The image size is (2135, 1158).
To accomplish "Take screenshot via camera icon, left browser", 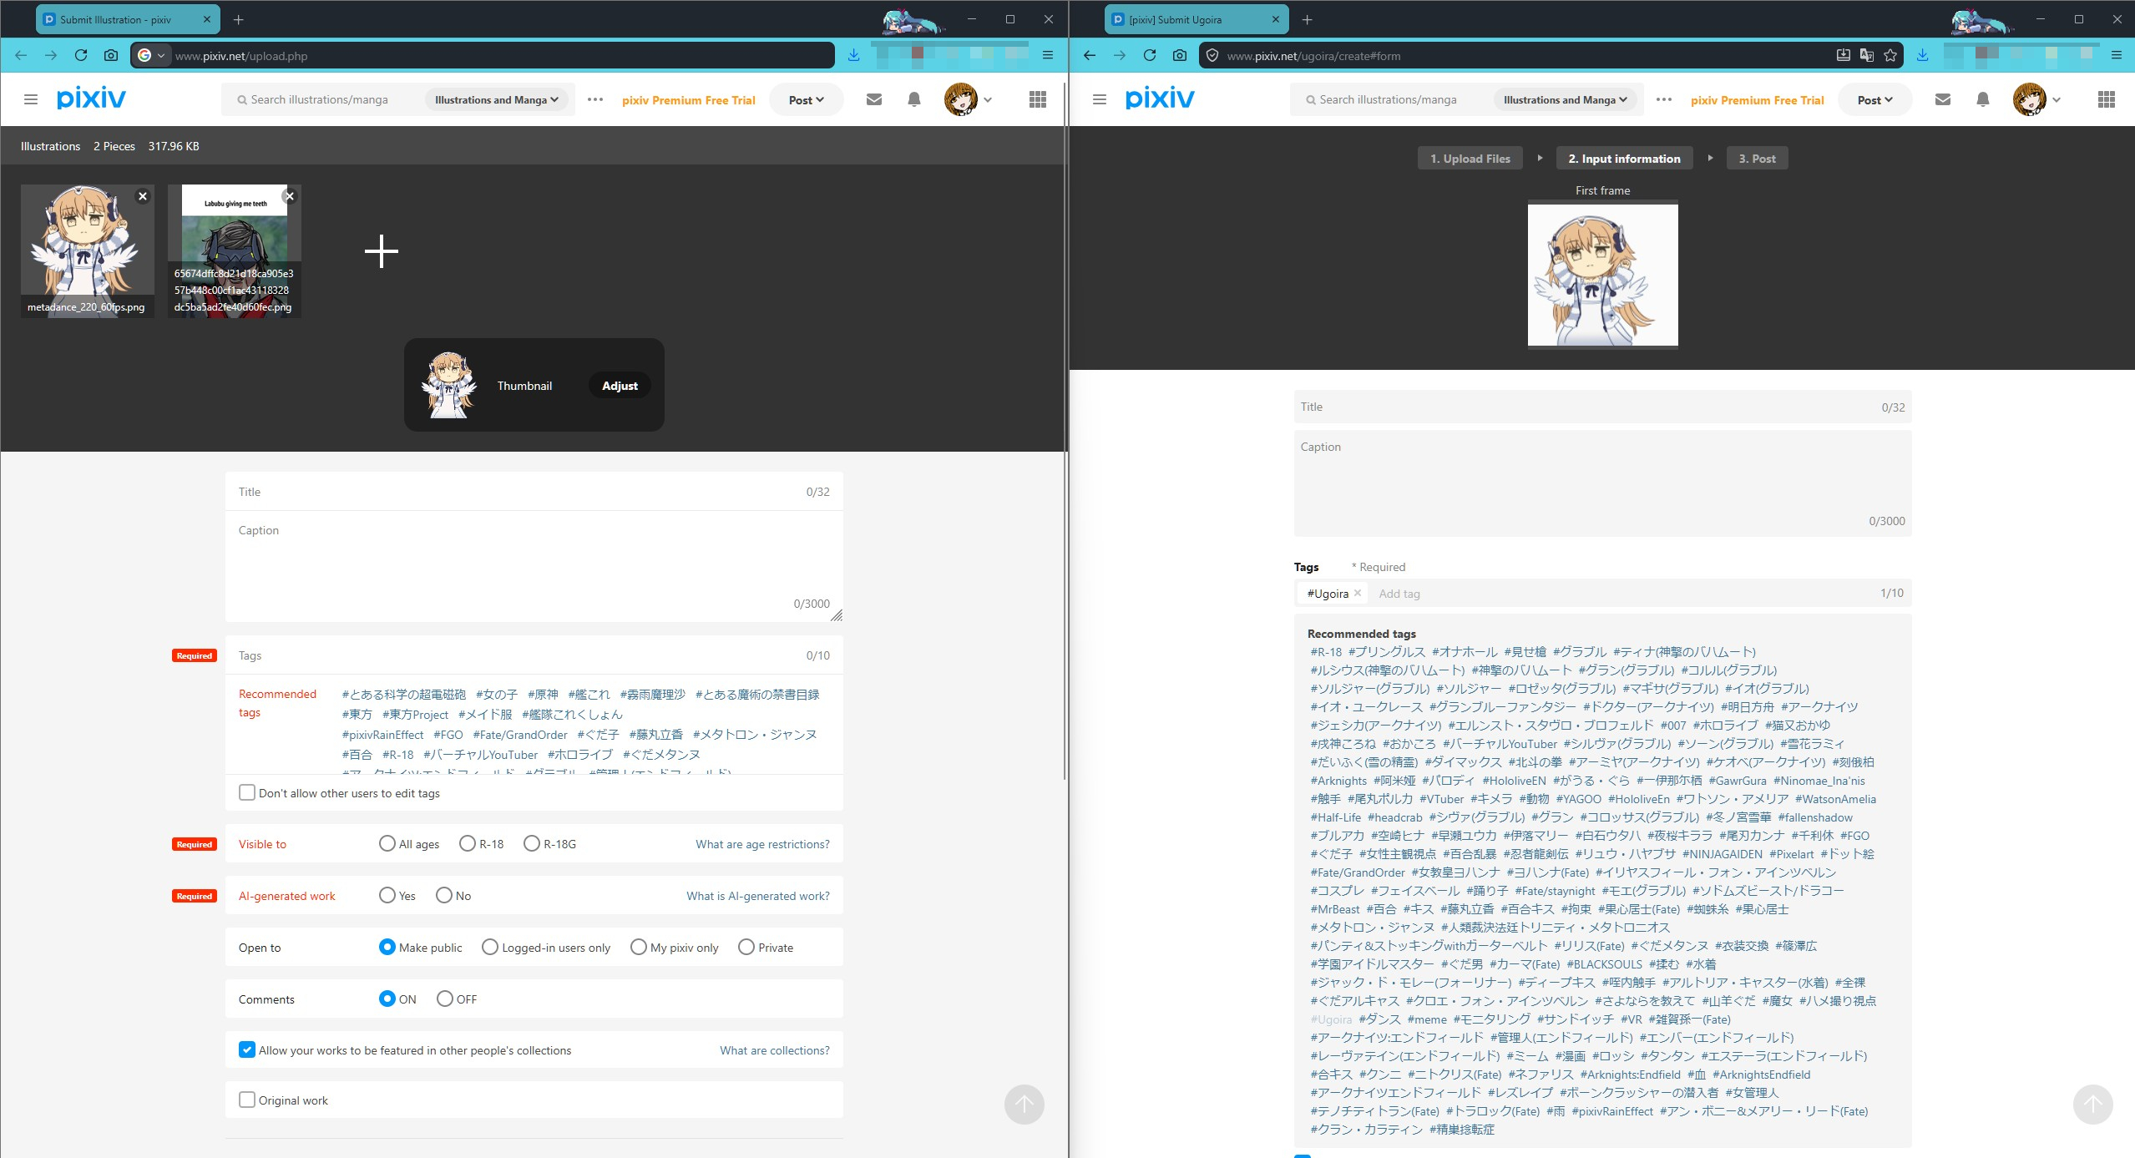I will click(x=111, y=55).
